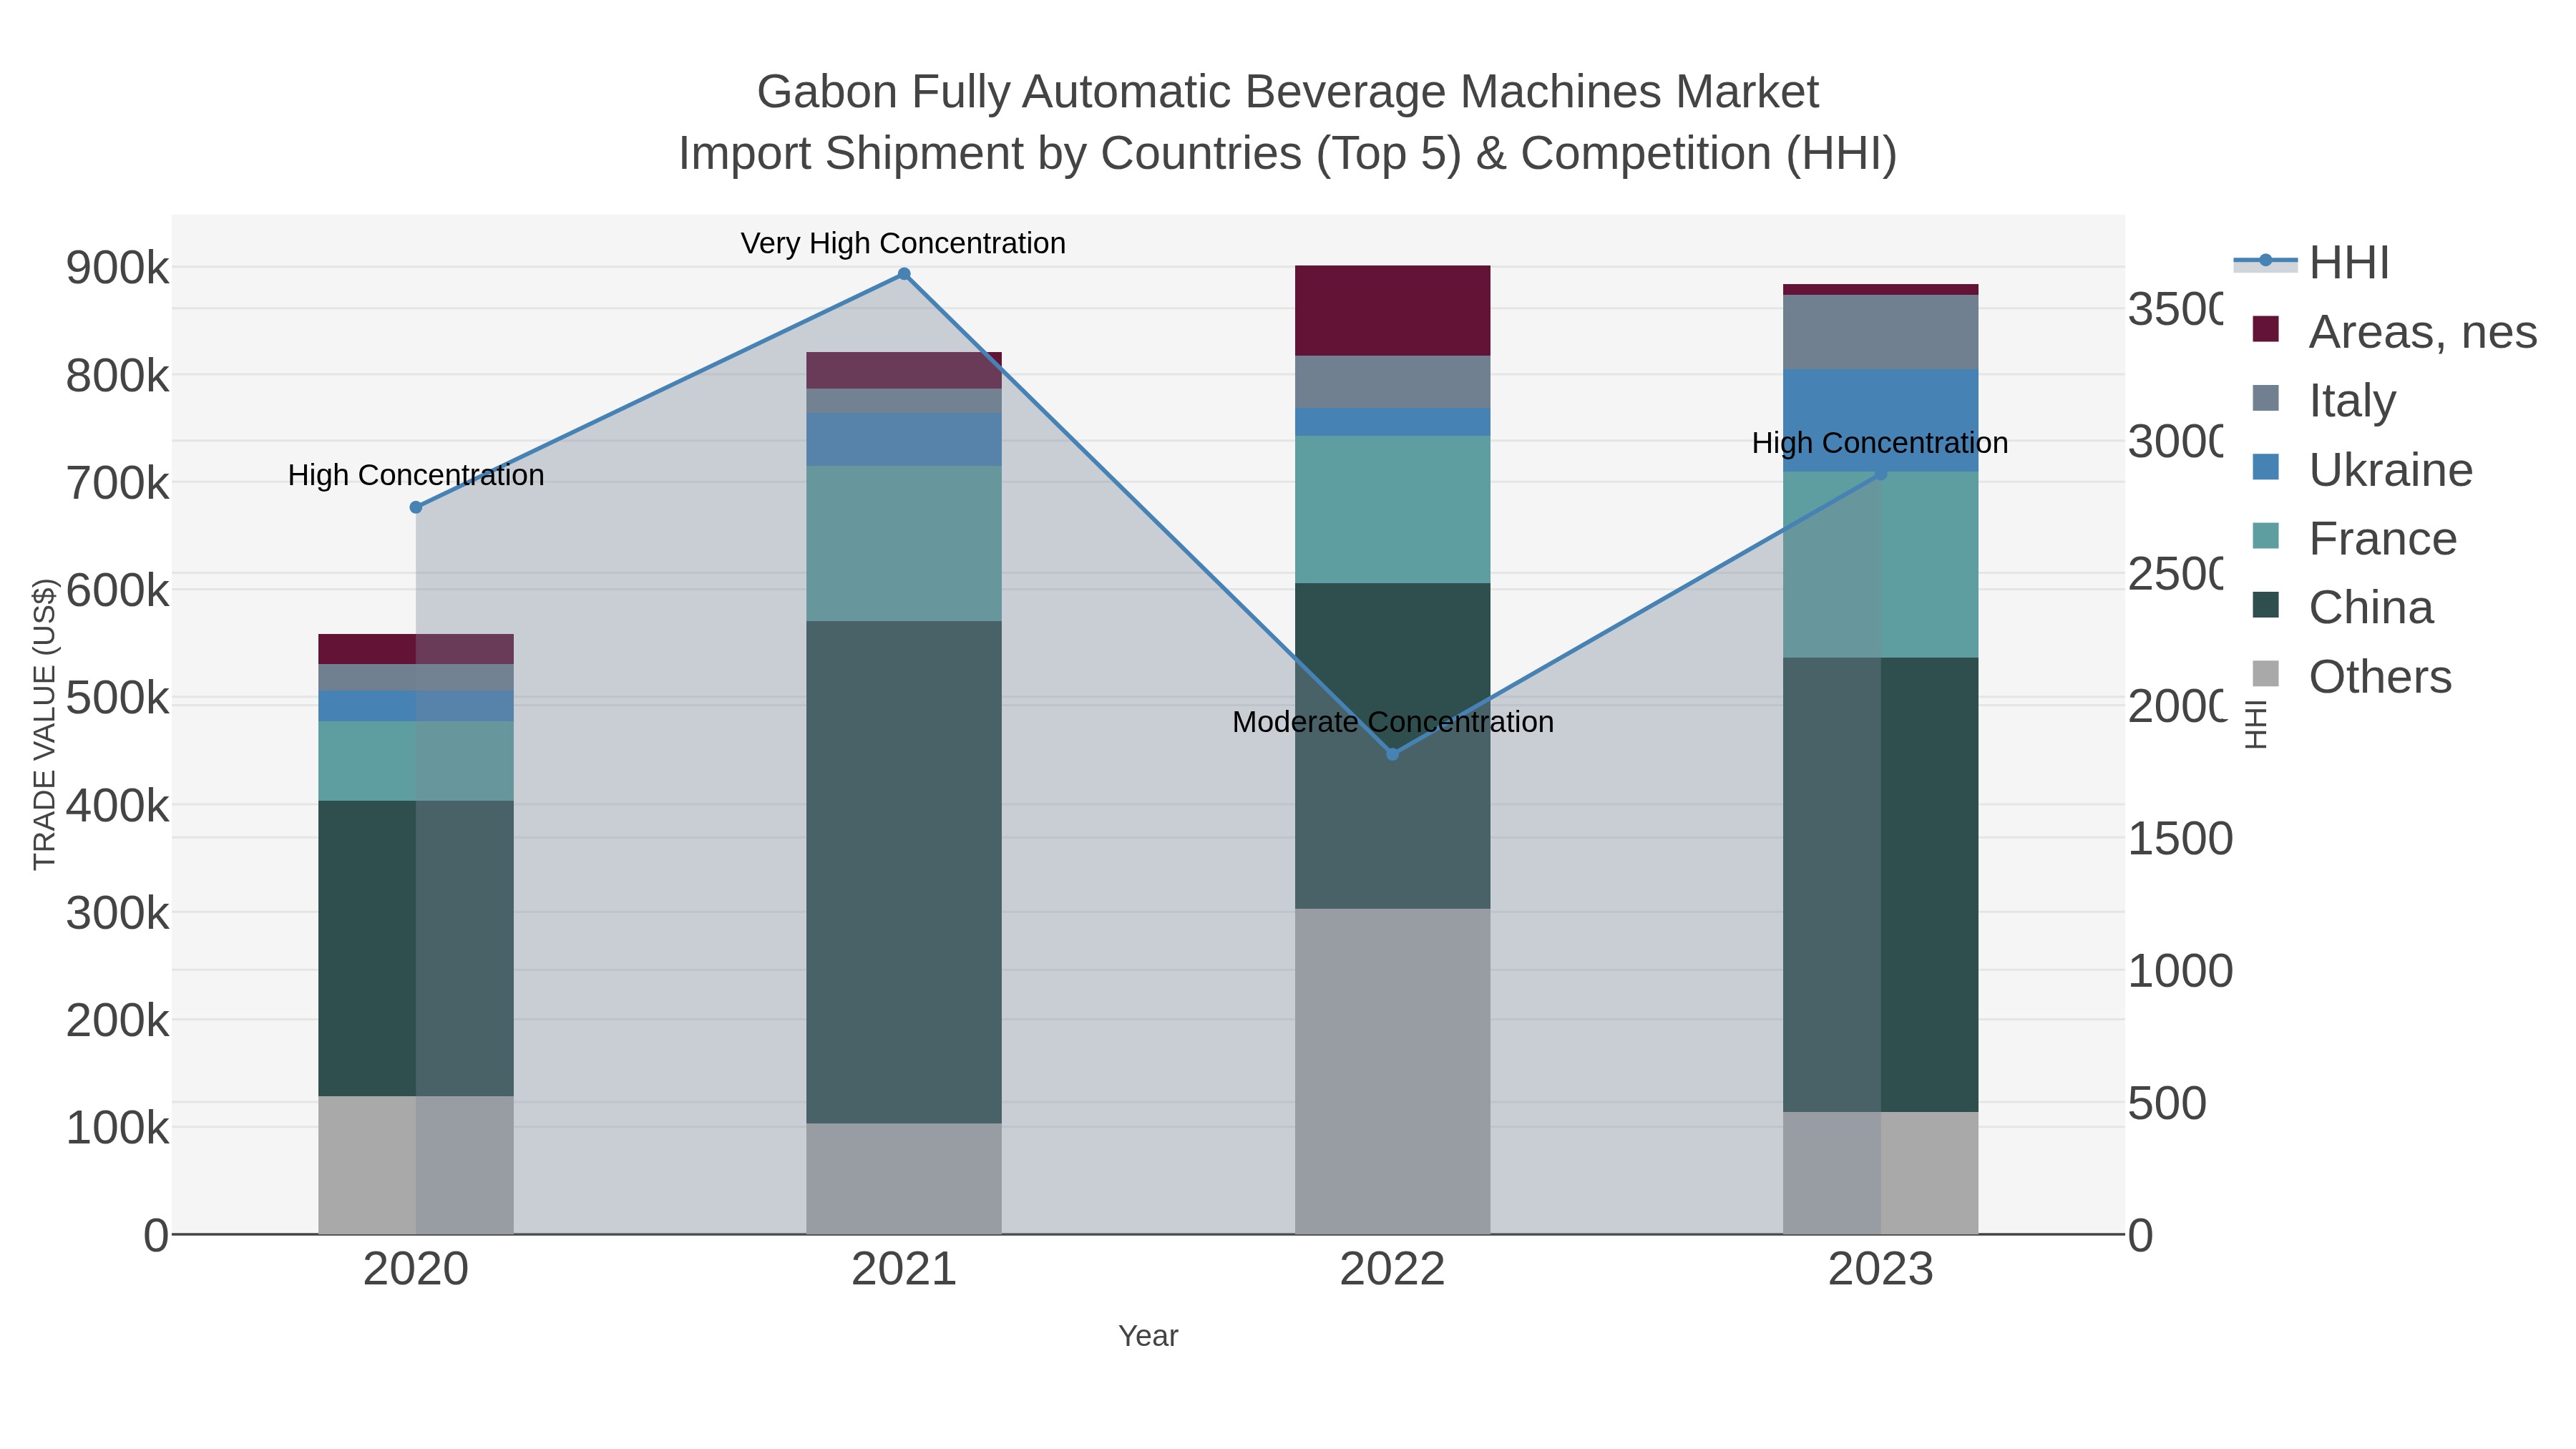
Task: Click the 2020 x-axis tick label
Action: [416, 1270]
